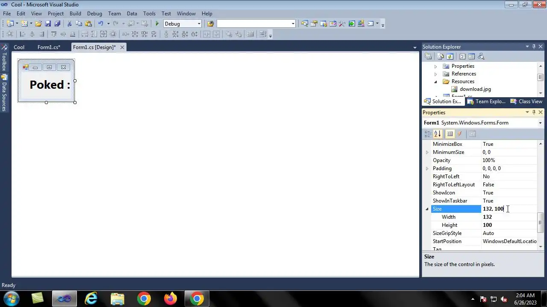Show Events with lightning bolt icon
Viewport: 547px width, 307px height.
(460, 134)
